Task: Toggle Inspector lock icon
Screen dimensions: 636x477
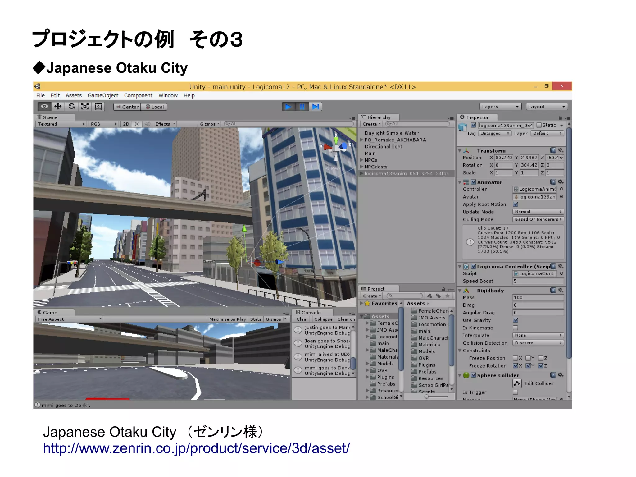Action: [x=560, y=118]
